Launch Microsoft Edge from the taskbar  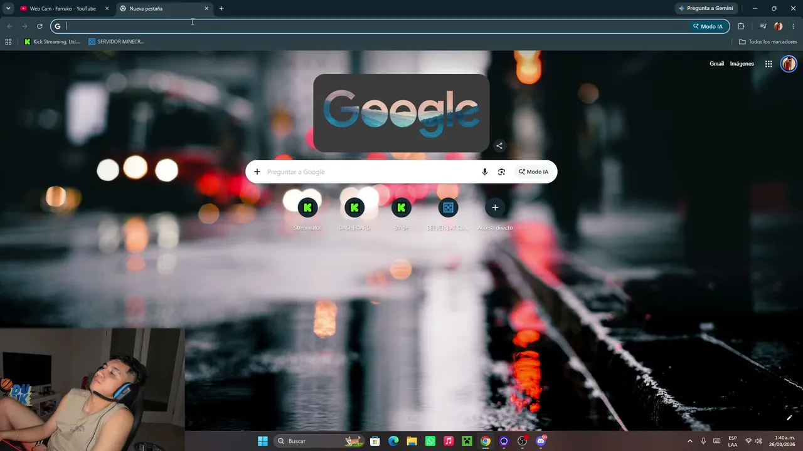393,441
